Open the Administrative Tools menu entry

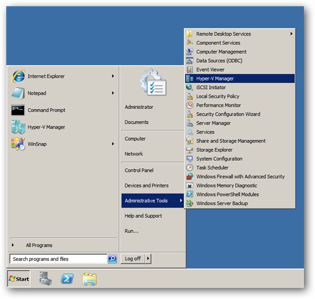152,201
